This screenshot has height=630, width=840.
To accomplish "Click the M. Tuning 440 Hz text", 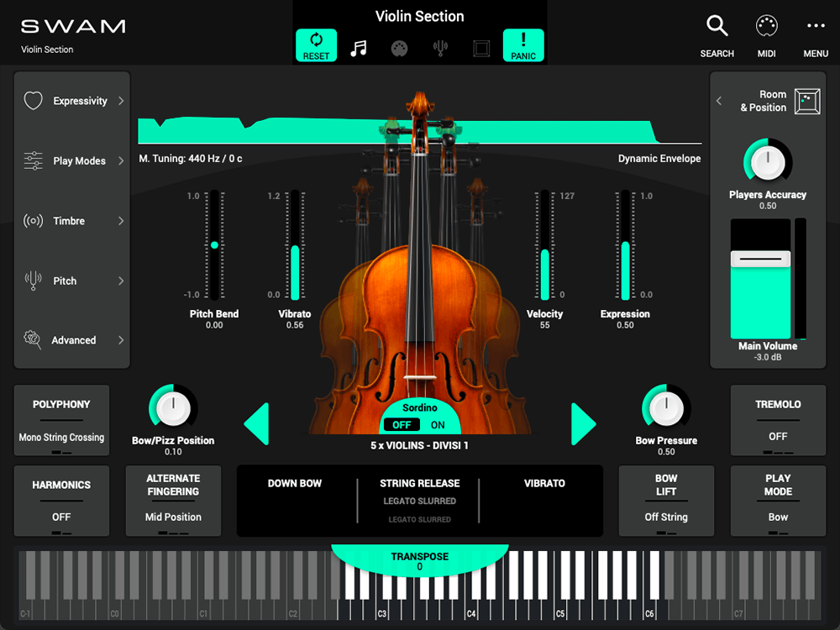I will [190, 159].
